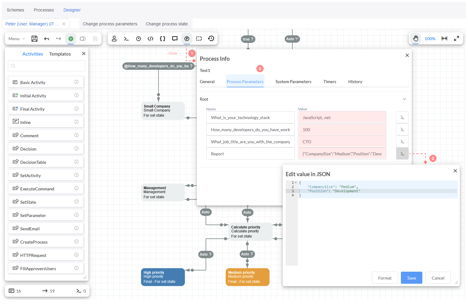This screenshot has height=304, width=468.
Task: Select the Medium priority activity node
Action: click(247, 277)
